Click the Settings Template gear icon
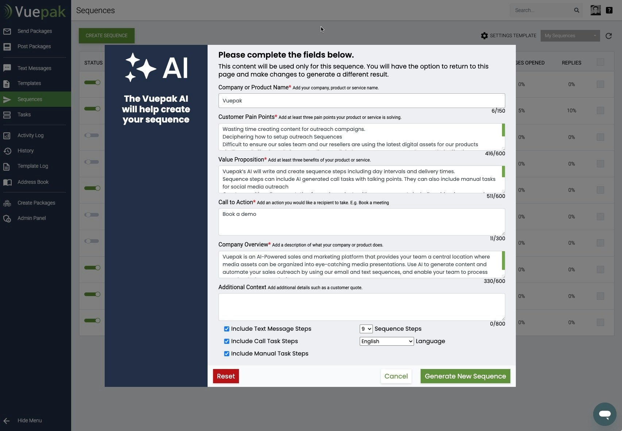622x431 pixels. point(484,36)
